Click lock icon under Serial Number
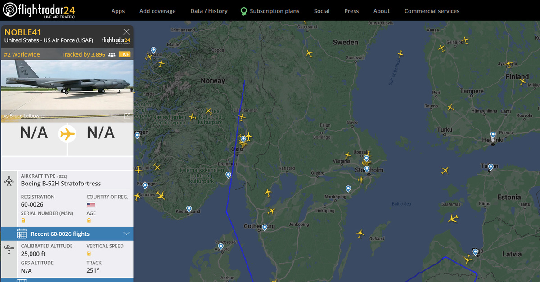This screenshot has width=540, height=282. [23, 220]
